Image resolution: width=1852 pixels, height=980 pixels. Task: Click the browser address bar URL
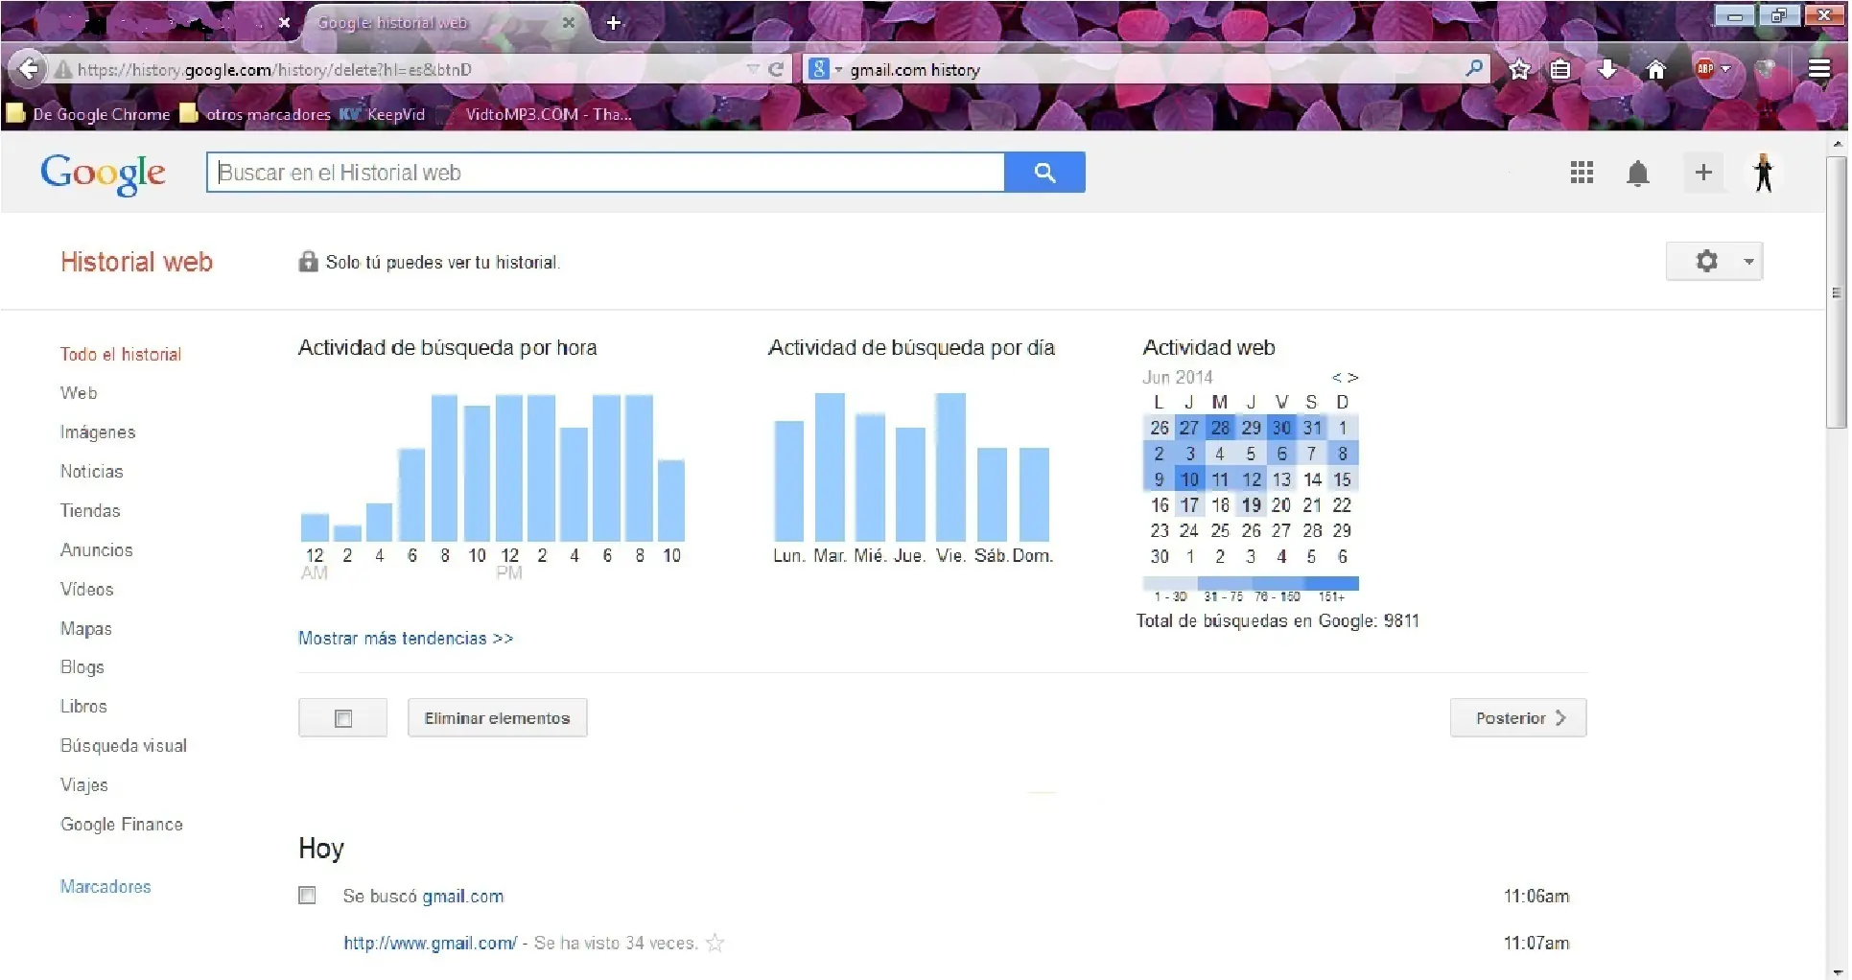click(x=403, y=69)
